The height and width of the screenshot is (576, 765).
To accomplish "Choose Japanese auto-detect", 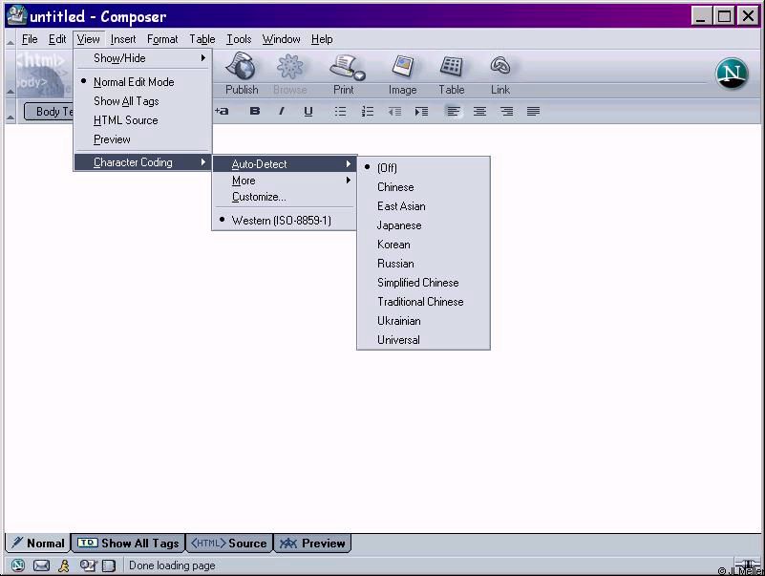I will tap(423, 225).
